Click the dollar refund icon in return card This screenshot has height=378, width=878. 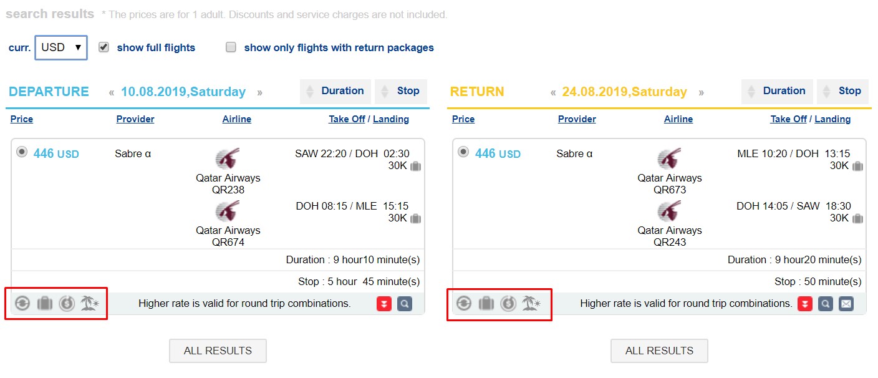click(508, 304)
